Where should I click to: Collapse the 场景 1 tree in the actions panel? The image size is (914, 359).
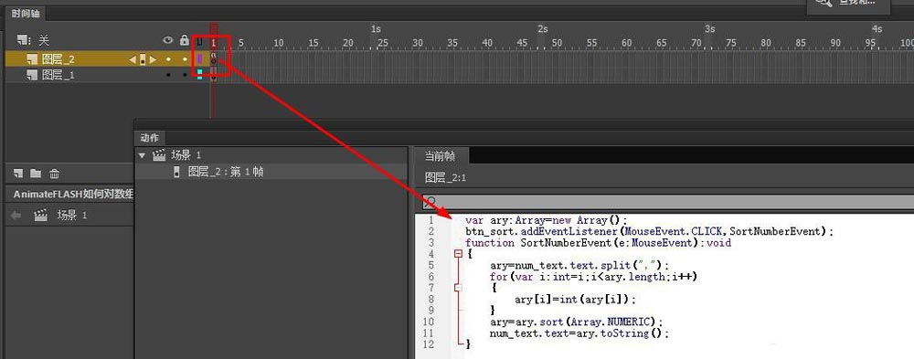point(143,155)
